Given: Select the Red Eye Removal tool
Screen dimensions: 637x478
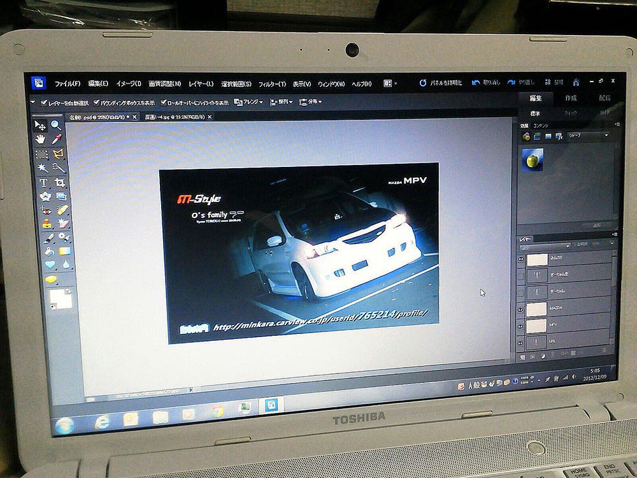Looking at the screenshot, I should click(x=46, y=210).
